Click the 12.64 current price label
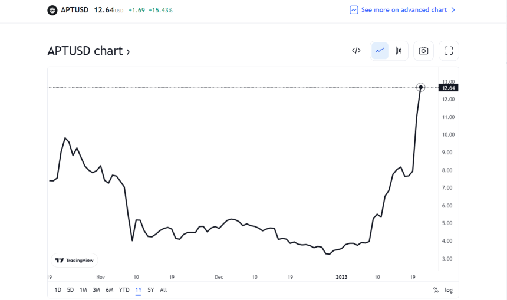 tap(448, 88)
